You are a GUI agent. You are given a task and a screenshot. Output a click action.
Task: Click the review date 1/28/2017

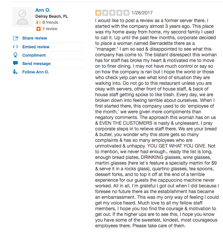[142, 13]
